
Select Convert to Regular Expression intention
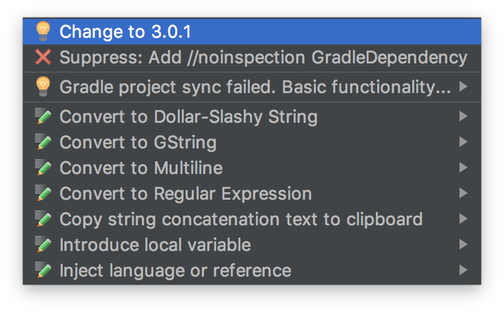[x=252, y=194]
